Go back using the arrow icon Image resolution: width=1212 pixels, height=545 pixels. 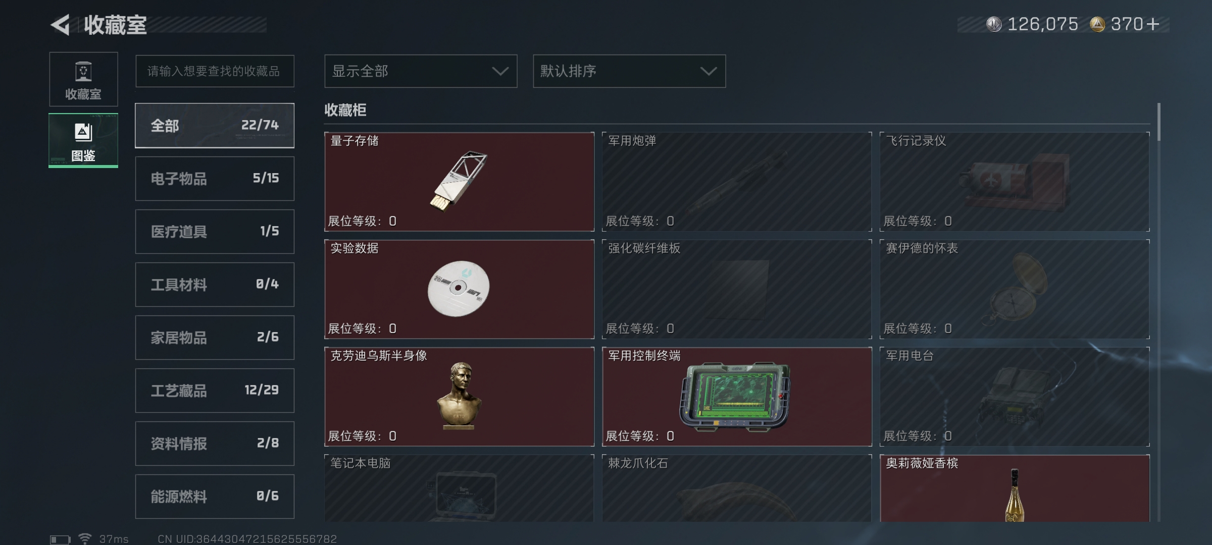point(60,25)
